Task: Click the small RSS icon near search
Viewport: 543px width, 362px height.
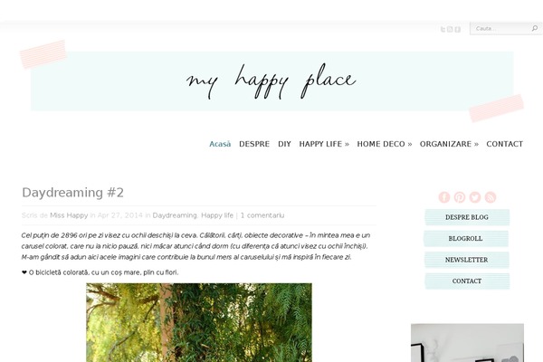Action: coord(450,29)
